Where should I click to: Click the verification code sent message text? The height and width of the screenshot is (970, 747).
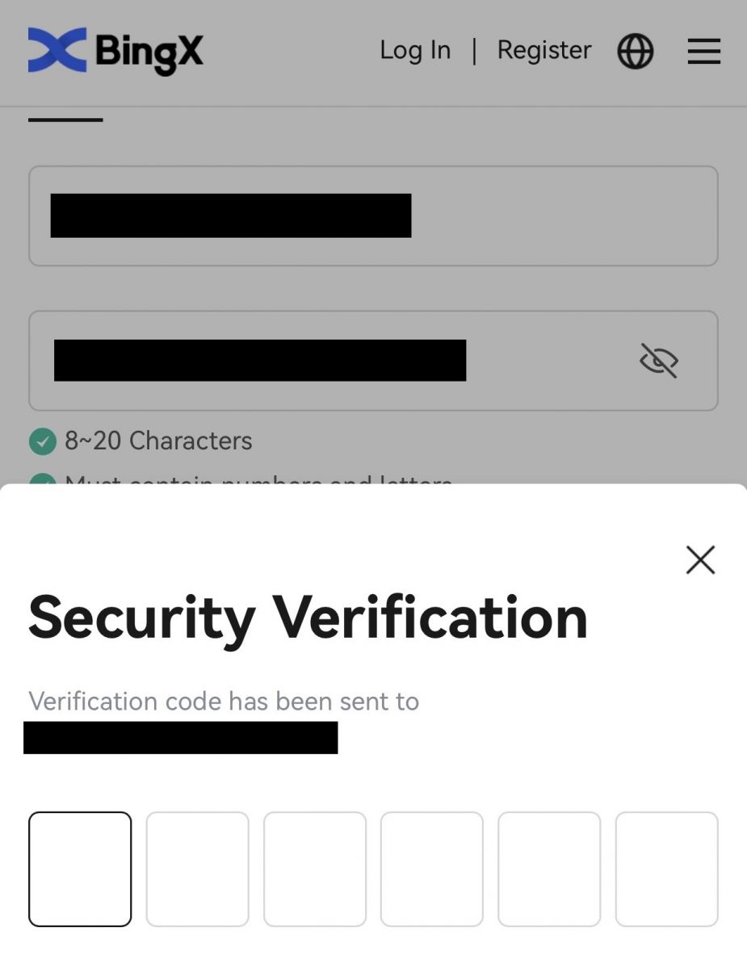224,702
